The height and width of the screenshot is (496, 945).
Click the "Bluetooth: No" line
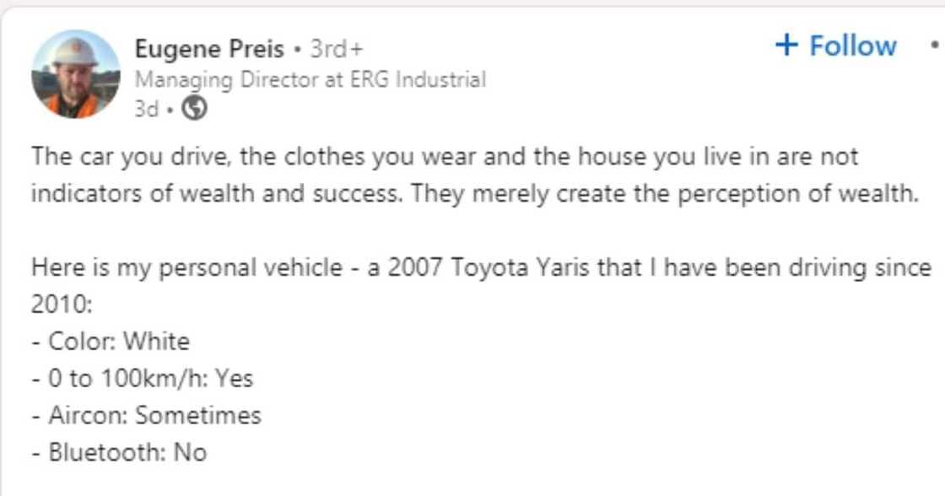[x=119, y=452]
